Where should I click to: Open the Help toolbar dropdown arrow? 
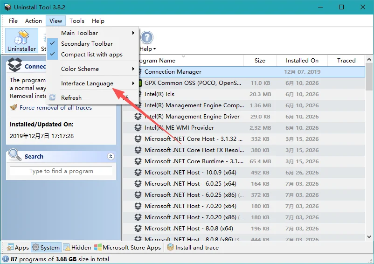click(154, 49)
